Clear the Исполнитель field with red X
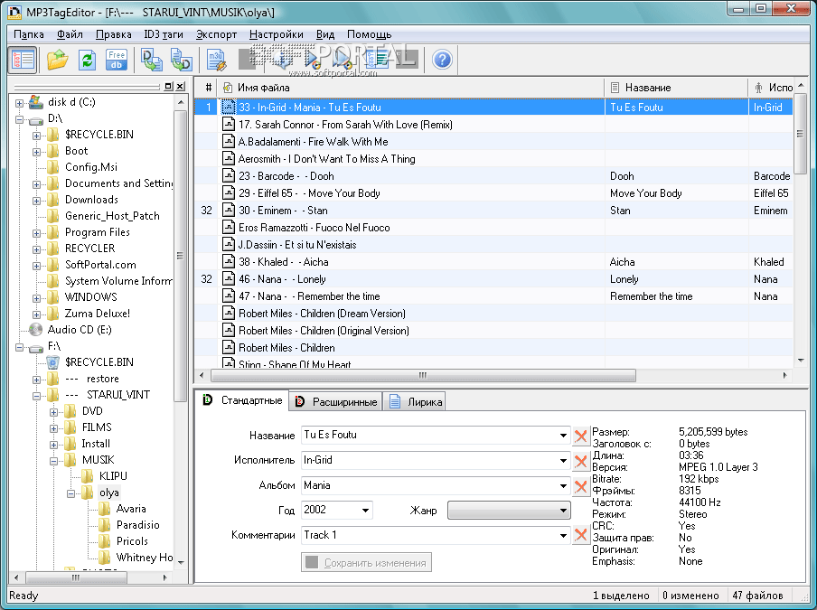 (580, 461)
